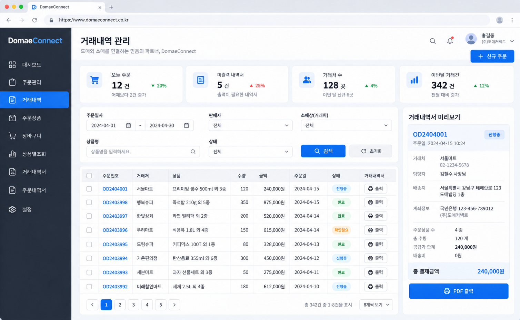The image size is (520, 320).
Task: Open the browser three-dot menu
Action: pos(512,20)
